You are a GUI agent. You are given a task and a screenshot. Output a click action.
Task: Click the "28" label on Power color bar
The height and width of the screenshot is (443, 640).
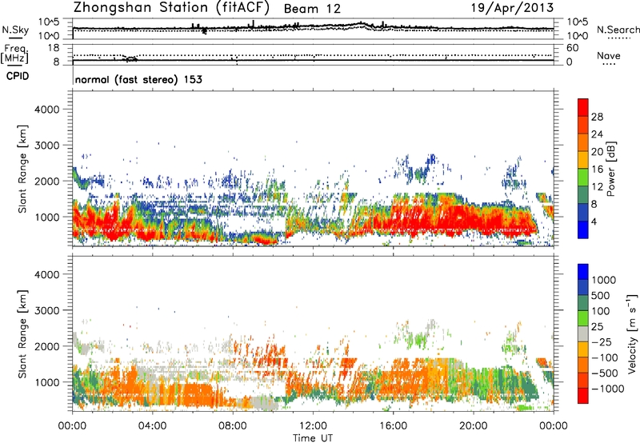(597, 117)
